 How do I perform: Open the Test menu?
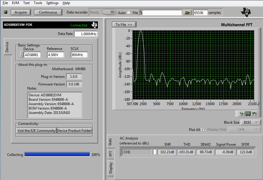pos(26,3)
